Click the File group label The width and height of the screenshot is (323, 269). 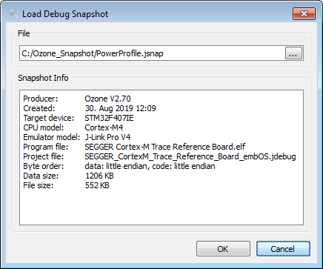click(x=24, y=33)
